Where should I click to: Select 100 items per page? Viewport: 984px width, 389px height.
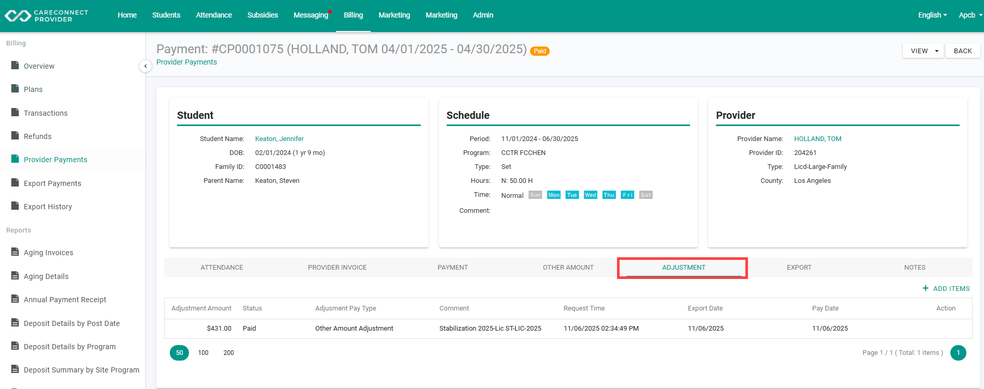tap(203, 353)
